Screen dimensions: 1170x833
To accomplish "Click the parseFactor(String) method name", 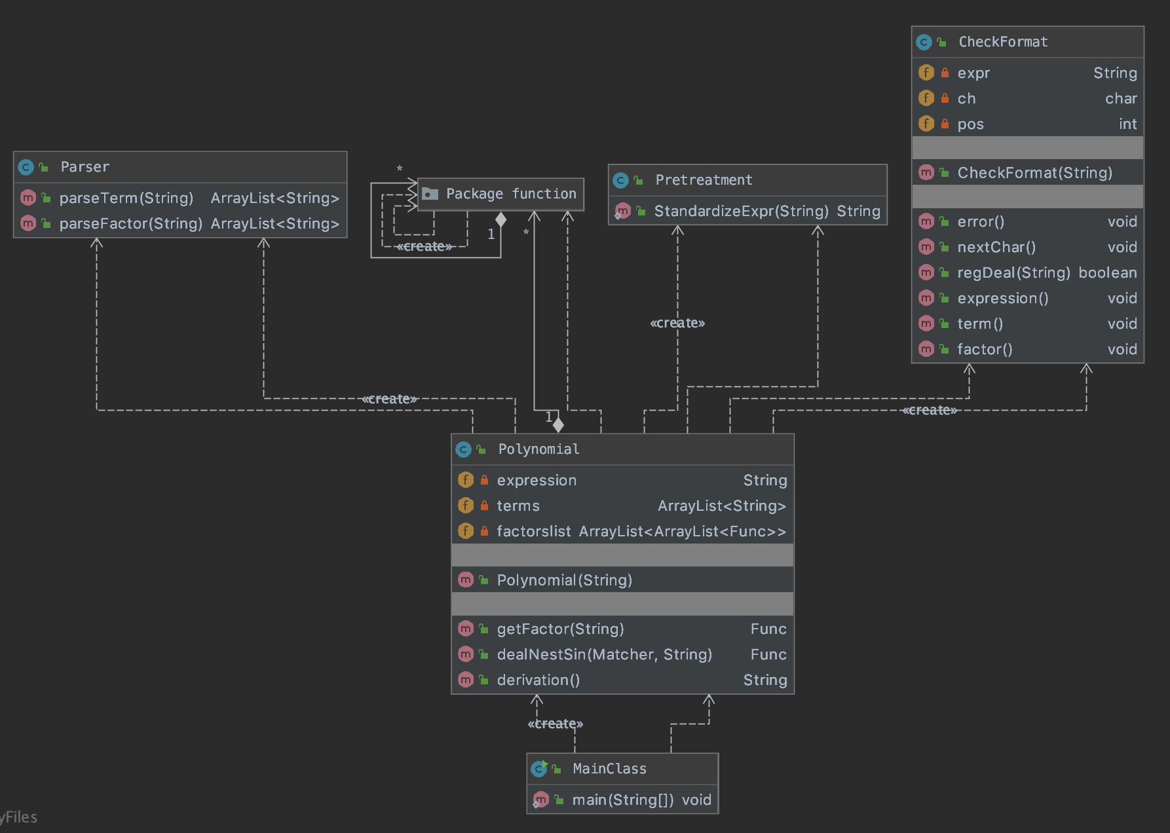I will (131, 223).
